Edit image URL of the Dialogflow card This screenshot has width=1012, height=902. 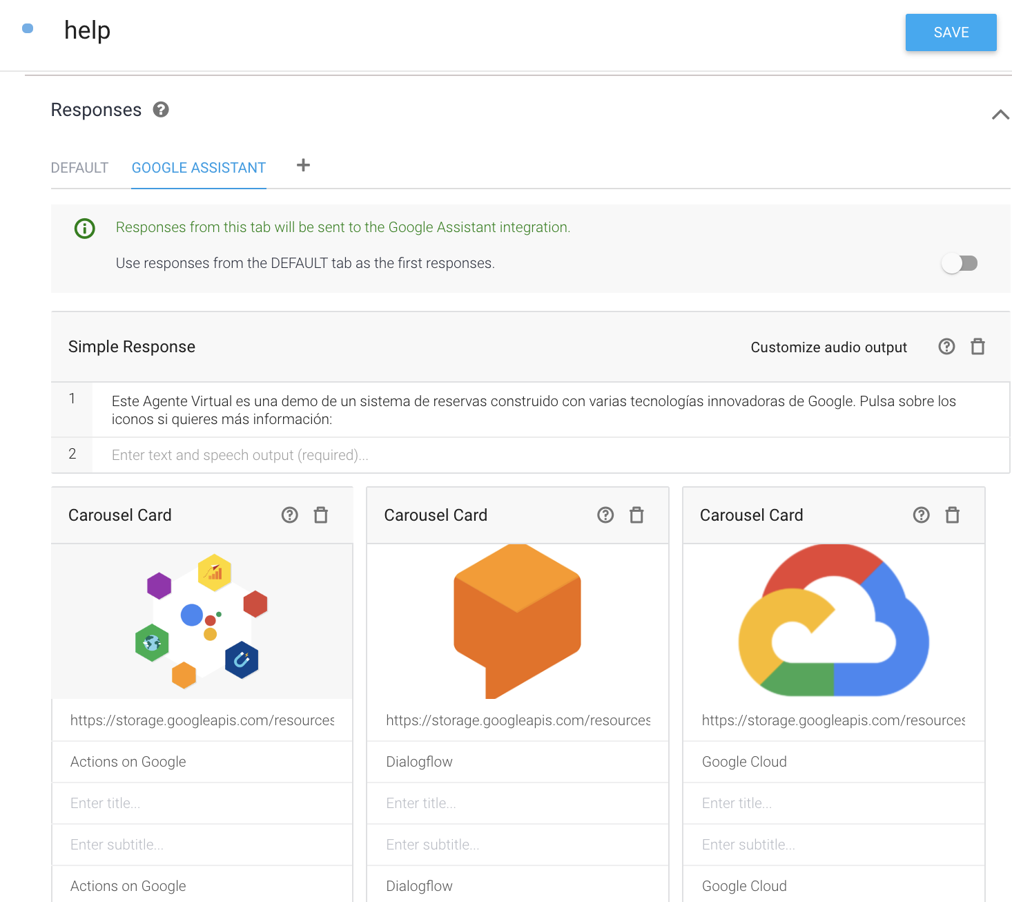[x=518, y=720]
